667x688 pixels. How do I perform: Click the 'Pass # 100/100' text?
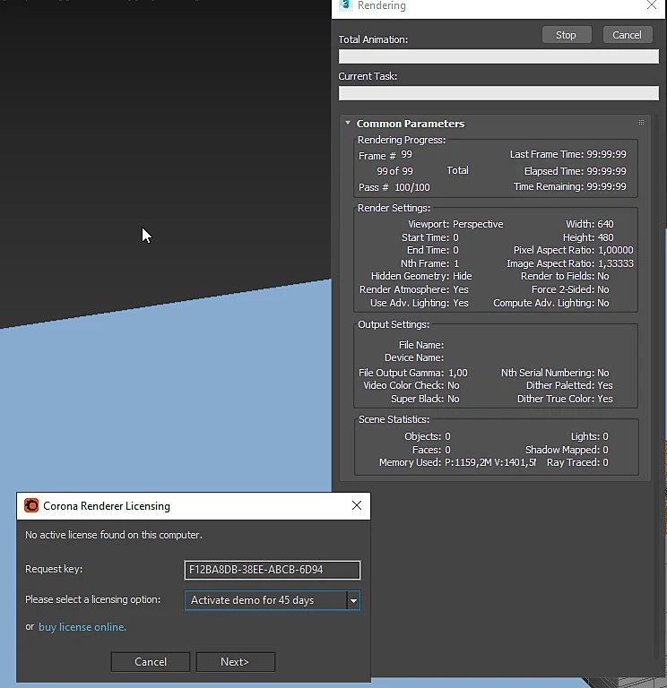click(x=394, y=187)
